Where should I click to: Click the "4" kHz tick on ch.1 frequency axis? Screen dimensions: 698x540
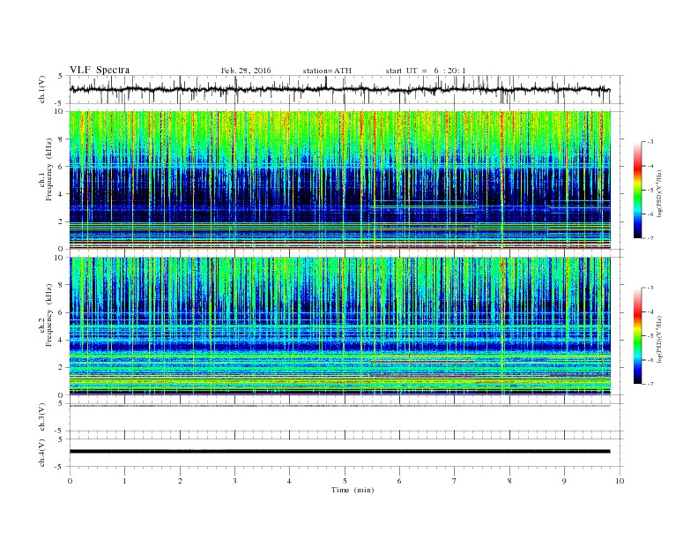(x=61, y=194)
